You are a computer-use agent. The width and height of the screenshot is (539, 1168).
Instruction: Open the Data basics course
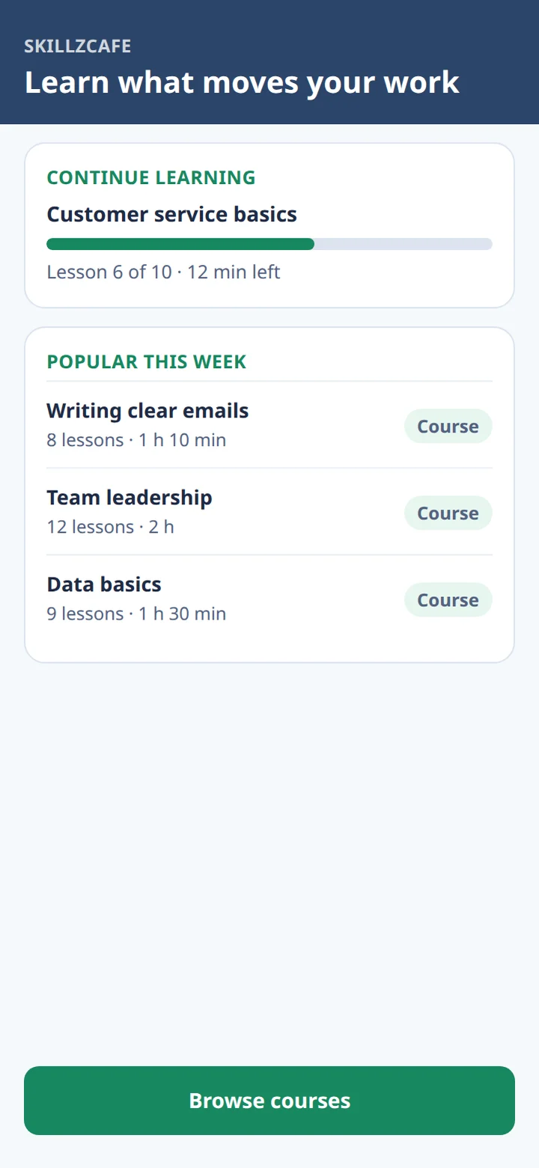(x=269, y=599)
